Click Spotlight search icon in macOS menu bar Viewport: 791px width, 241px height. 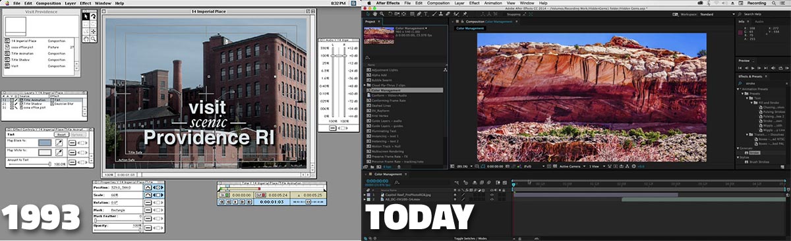tap(774, 3)
